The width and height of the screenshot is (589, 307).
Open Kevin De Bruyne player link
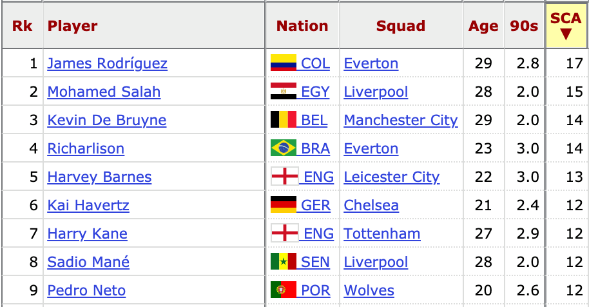[107, 120]
